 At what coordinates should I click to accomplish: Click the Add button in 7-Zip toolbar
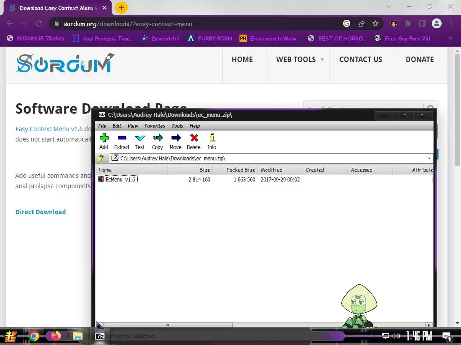click(x=104, y=142)
